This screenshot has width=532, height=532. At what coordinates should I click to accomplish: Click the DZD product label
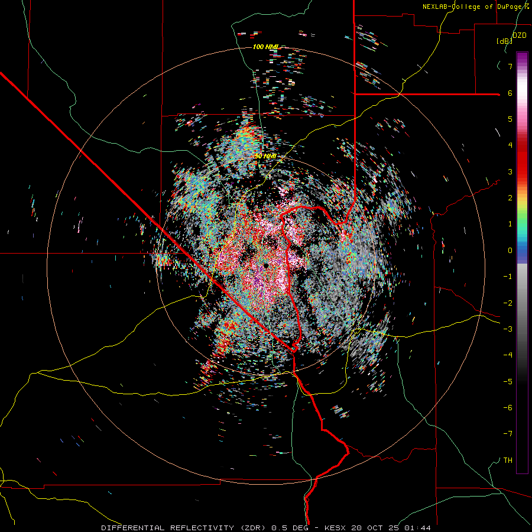click(519, 35)
